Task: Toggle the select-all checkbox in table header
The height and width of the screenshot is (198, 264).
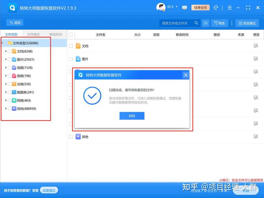Action: click(71, 34)
